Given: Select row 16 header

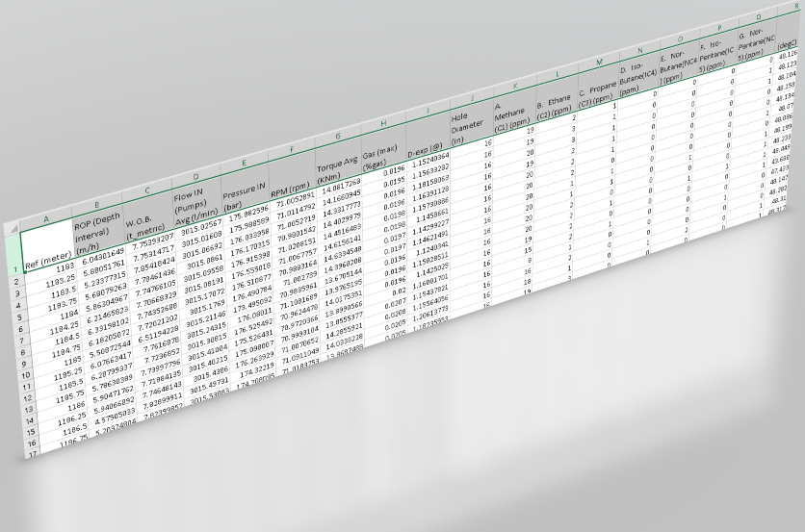Looking at the screenshot, I should pos(32,443).
